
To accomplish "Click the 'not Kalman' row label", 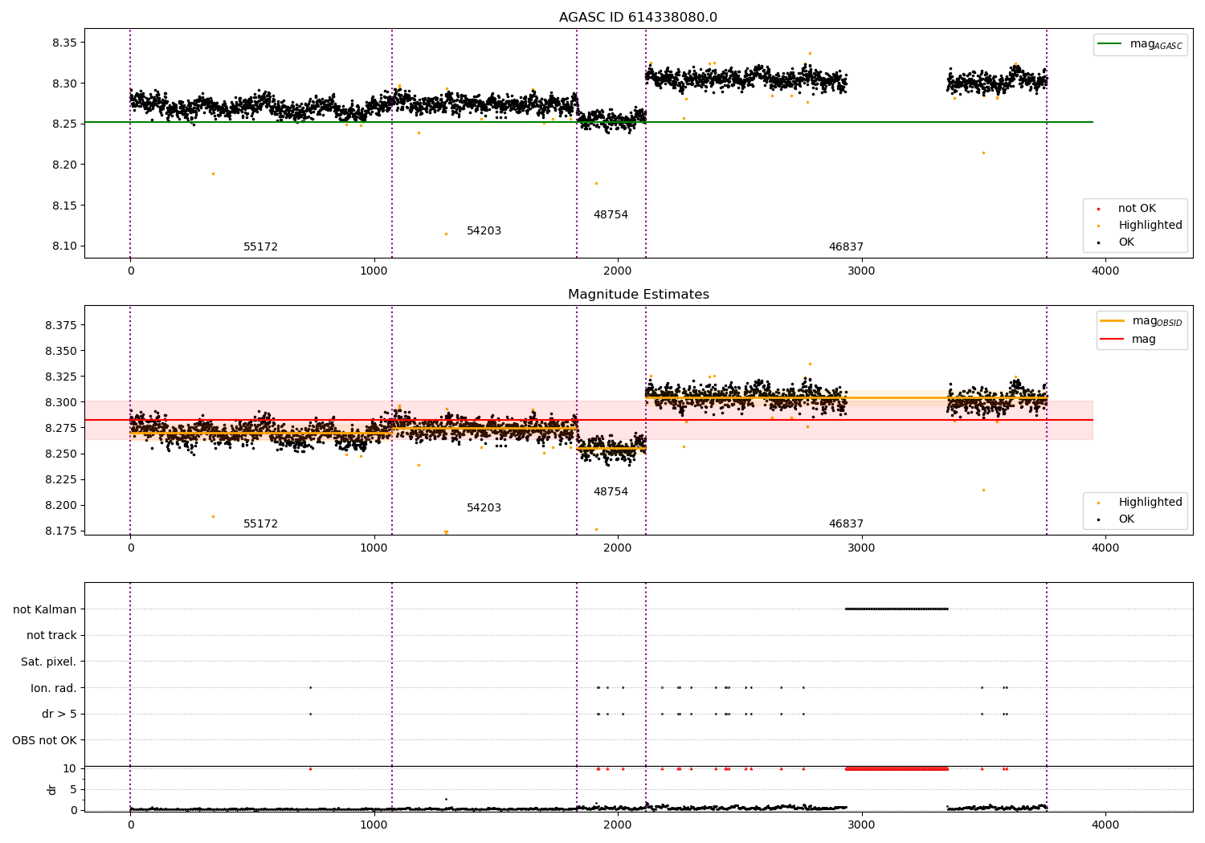I will [x=45, y=609].
